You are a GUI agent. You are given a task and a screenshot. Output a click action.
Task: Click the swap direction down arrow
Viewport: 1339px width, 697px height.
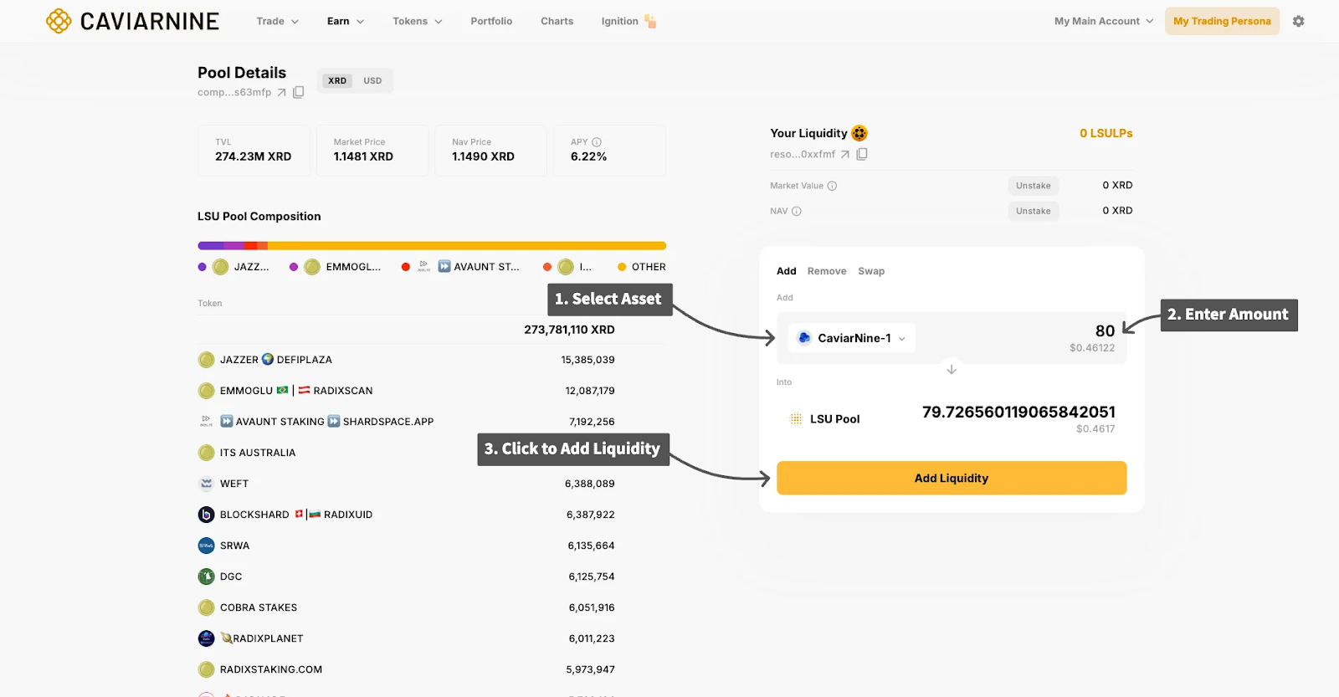pyautogui.click(x=952, y=369)
